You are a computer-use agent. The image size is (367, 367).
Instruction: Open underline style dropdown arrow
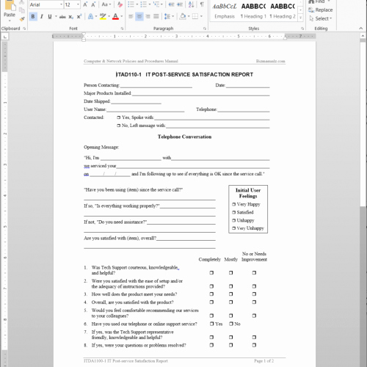point(56,17)
